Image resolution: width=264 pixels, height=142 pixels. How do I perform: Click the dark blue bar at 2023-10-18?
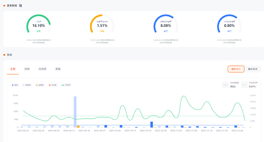[x=151, y=125]
